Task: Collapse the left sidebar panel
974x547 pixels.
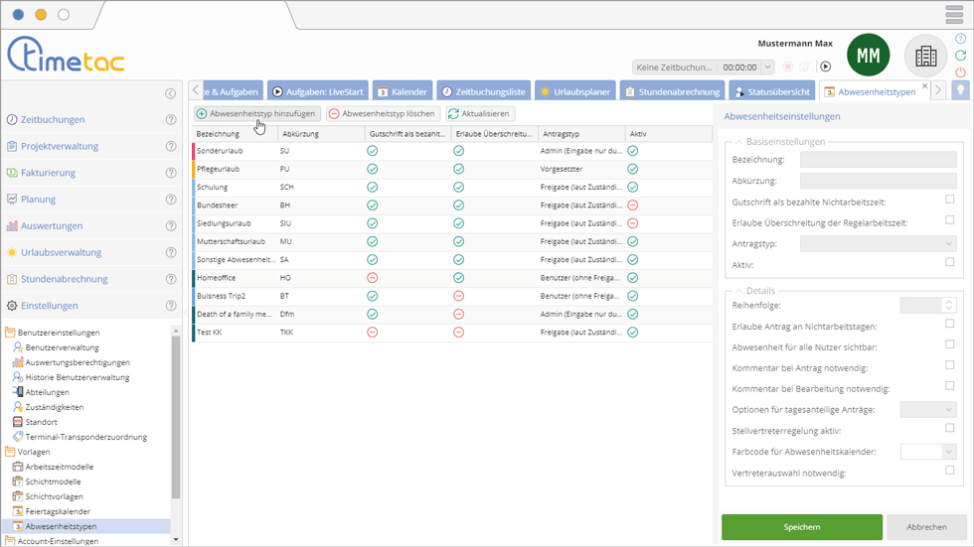Action: (170, 93)
